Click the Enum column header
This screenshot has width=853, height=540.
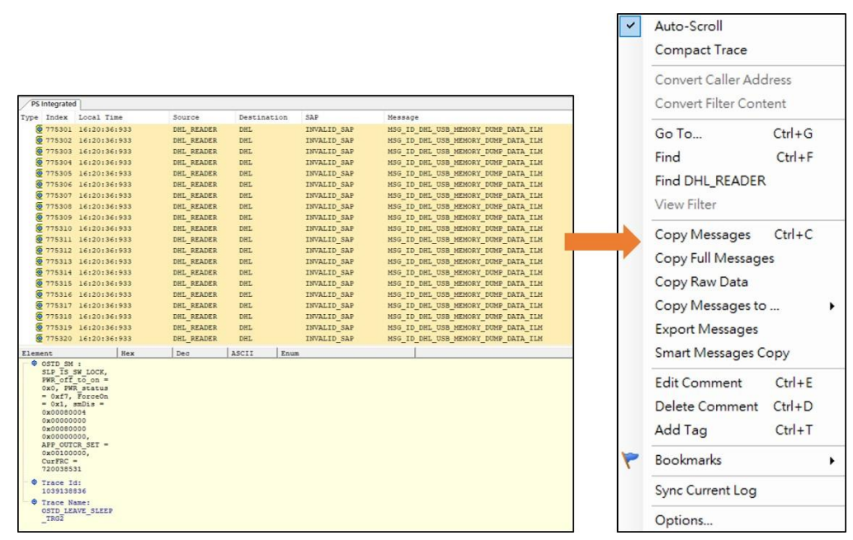[290, 354]
